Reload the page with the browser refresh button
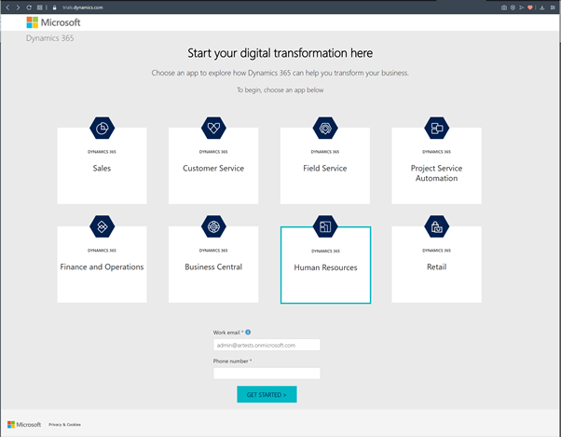This screenshot has width=561, height=437. [29, 7]
